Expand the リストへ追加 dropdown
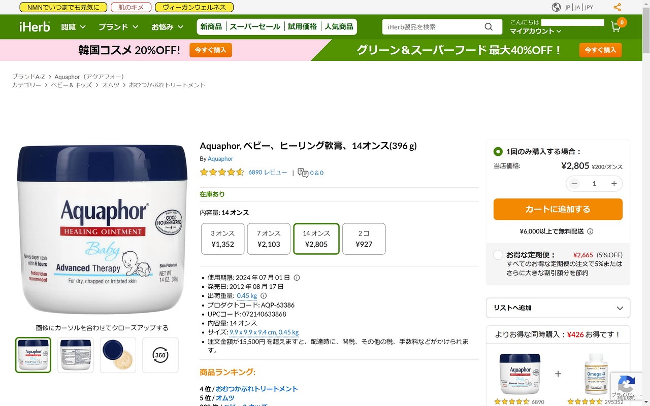The height and width of the screenshot is (406, 650). click(x=558, y=308)
